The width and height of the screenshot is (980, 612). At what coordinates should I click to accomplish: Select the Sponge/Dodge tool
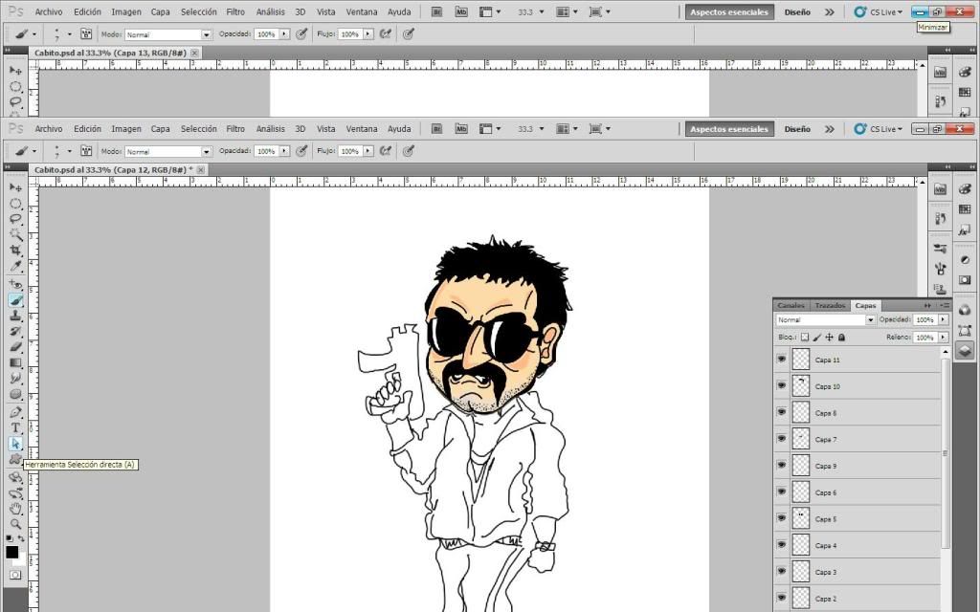pyautogui.click(x=15, y=394)
